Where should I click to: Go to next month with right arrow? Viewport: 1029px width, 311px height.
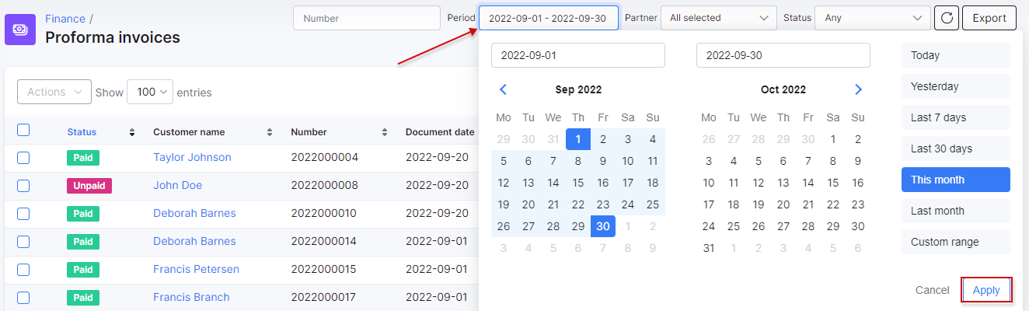click(858, 89)
